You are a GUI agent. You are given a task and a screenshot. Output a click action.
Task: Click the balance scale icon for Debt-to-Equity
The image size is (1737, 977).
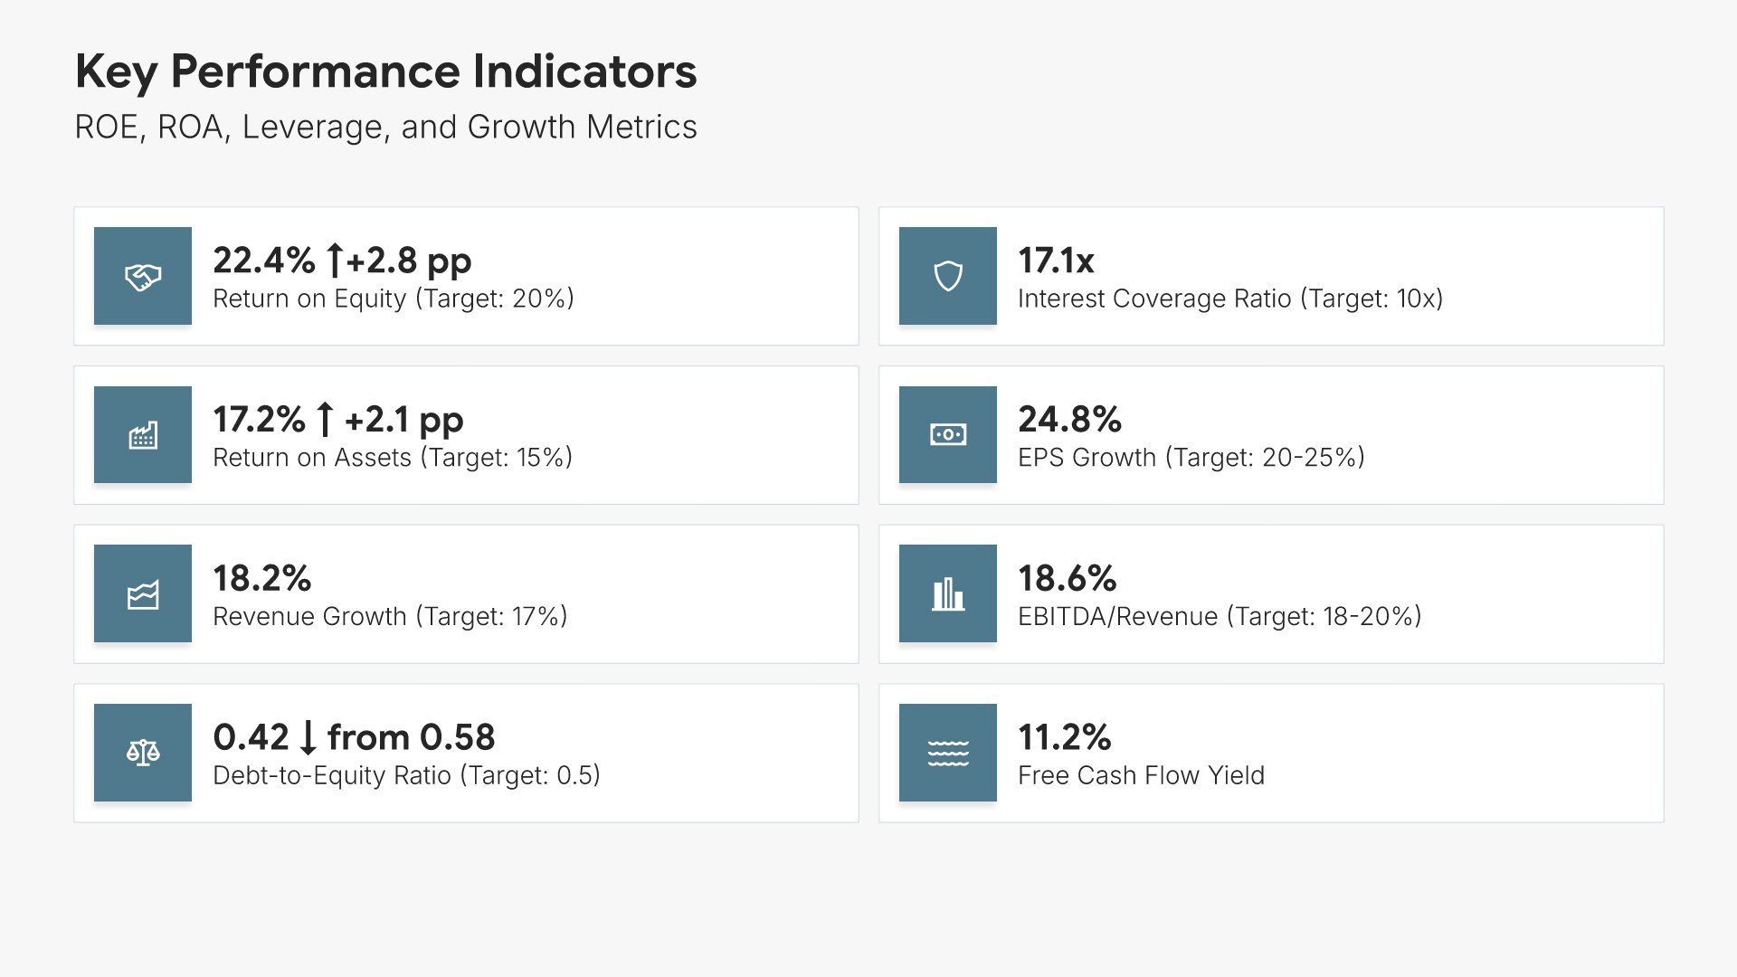[x=143, y=753]
